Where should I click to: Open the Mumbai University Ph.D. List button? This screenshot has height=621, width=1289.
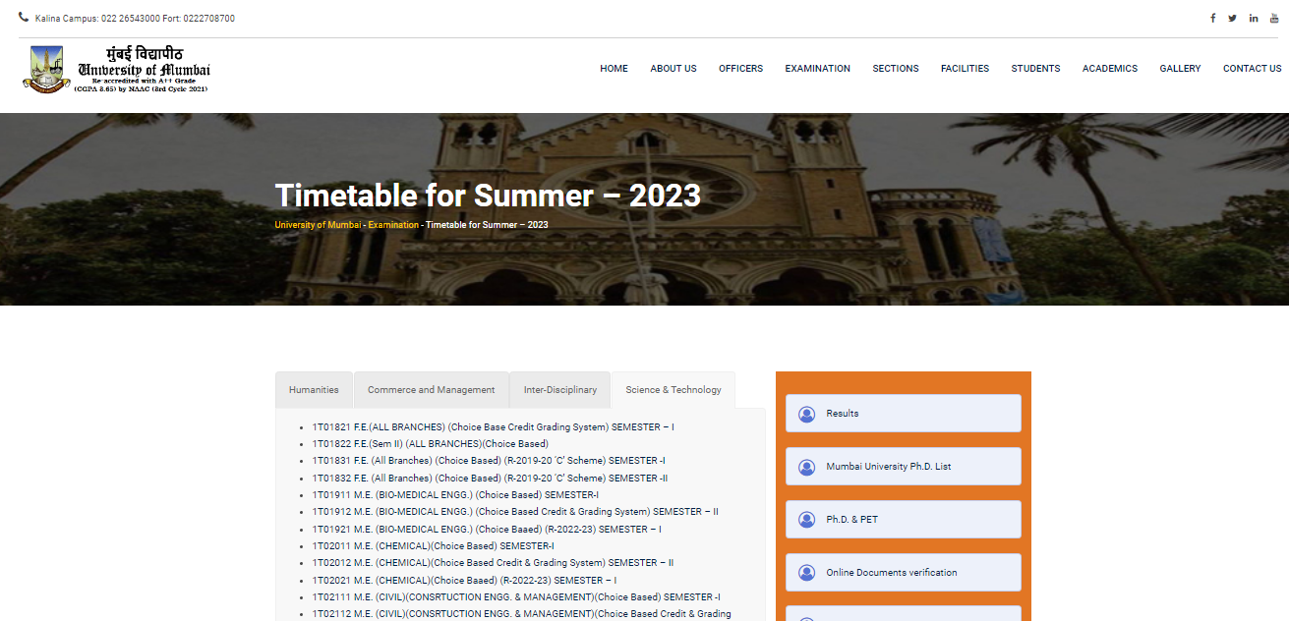[904, 467]
